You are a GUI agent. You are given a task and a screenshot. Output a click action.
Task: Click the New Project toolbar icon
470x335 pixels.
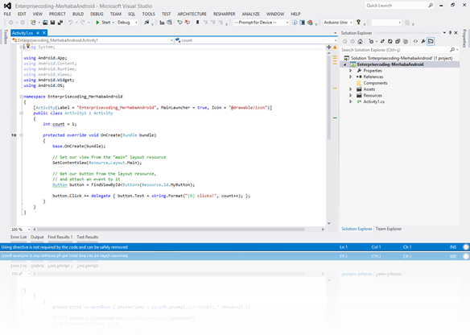click(x=33, y=23)
